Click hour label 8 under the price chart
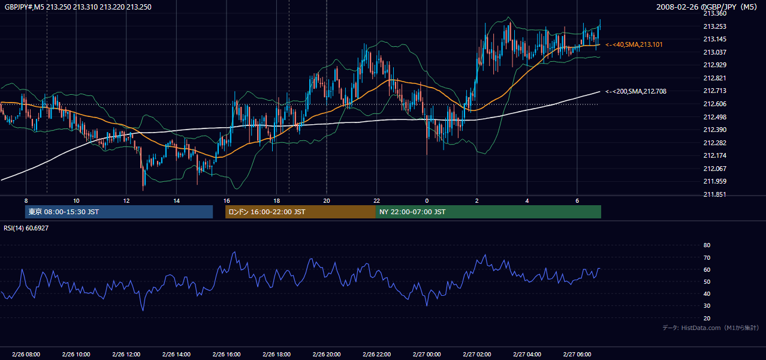The width and height of the screenshot is (766, 360). point(26,200)
